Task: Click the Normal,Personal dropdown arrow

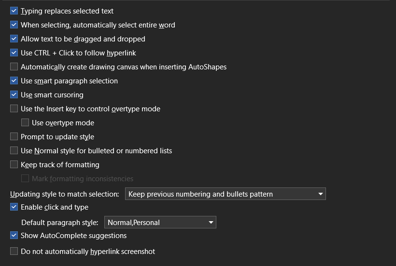Action: (211, 223)
